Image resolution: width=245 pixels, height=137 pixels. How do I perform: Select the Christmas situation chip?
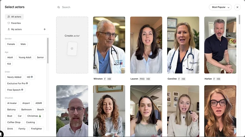[x=34, y=116]
